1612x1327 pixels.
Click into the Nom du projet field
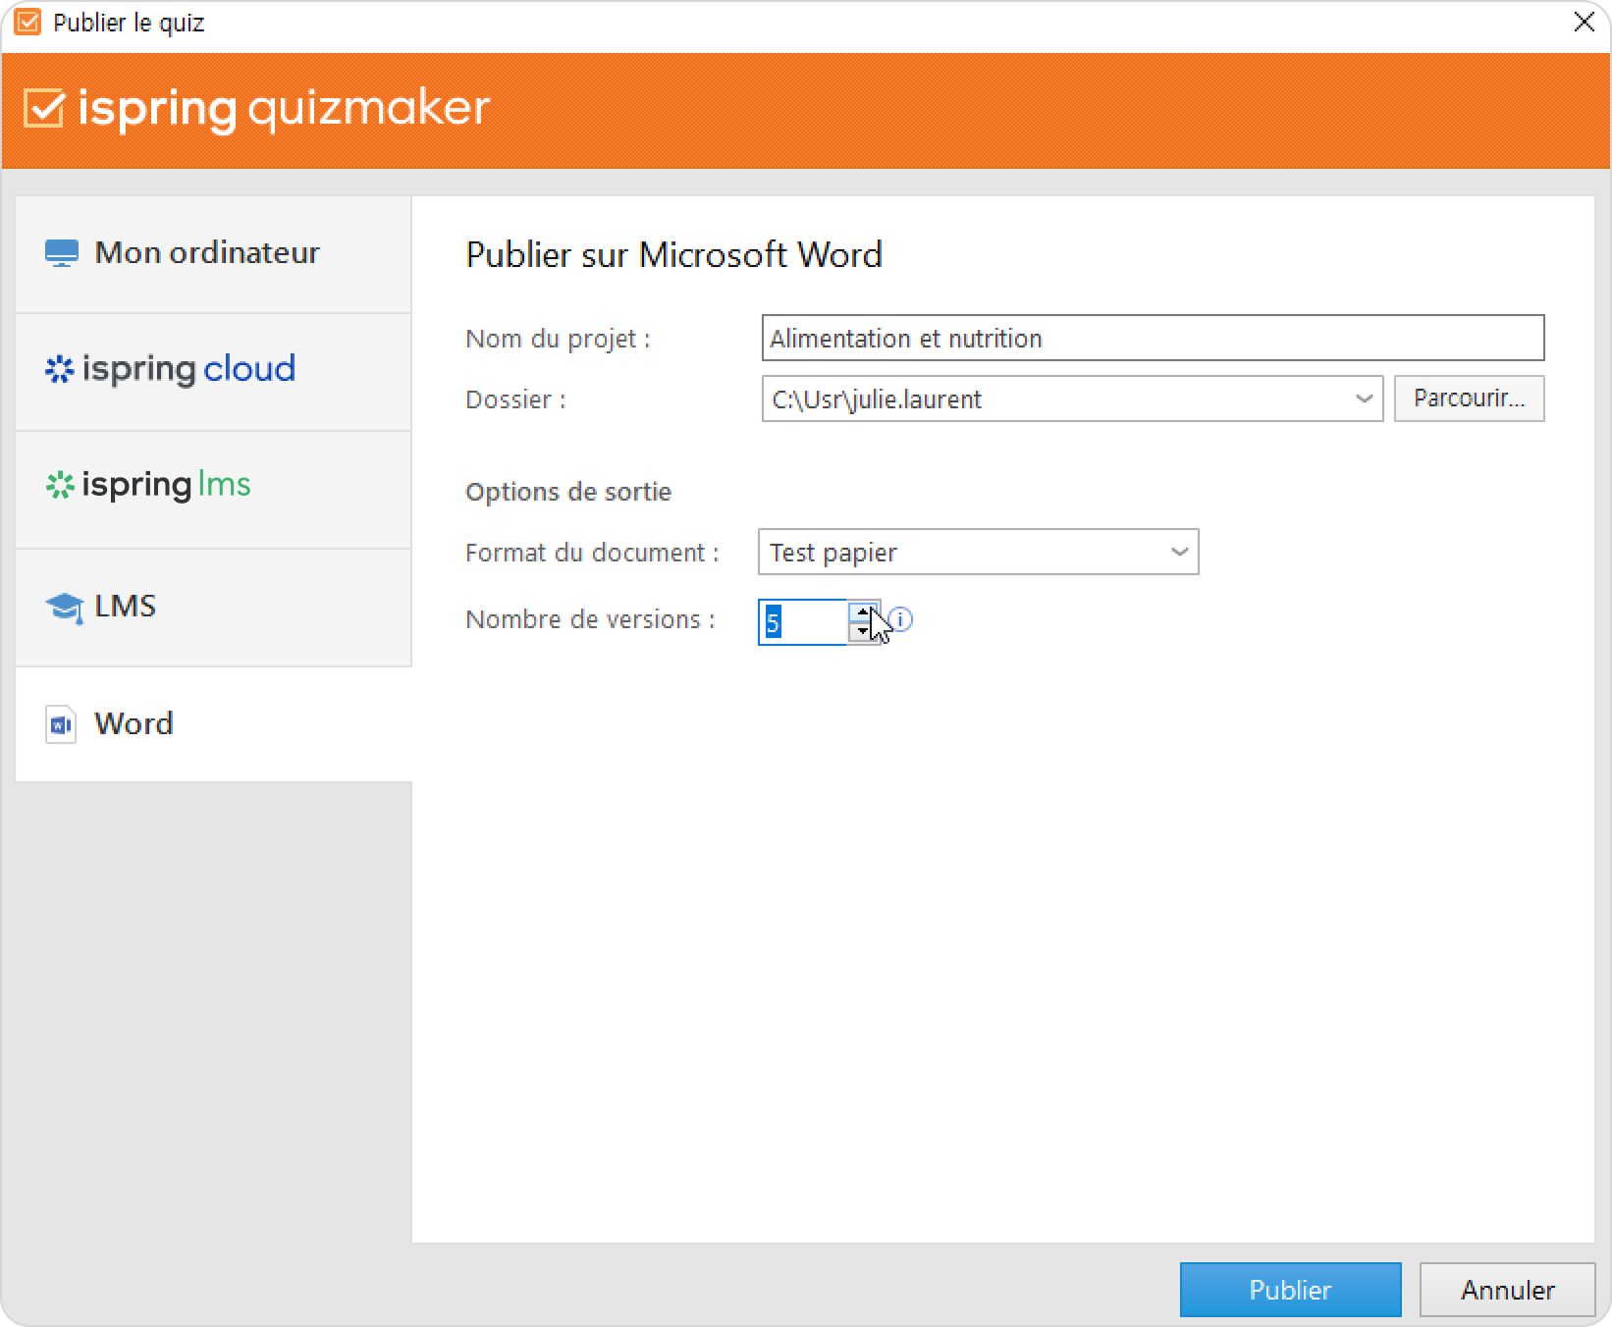(x=1152, y=339)
